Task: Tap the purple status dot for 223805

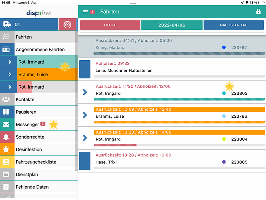Action: tap(224, 162)
